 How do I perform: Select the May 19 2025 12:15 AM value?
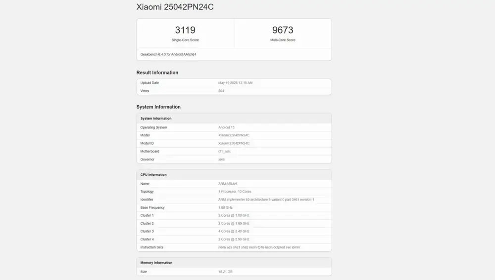(236, 83)
